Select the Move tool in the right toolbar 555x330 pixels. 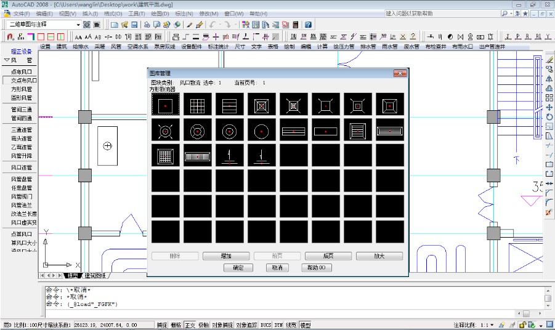coord(549,107)
